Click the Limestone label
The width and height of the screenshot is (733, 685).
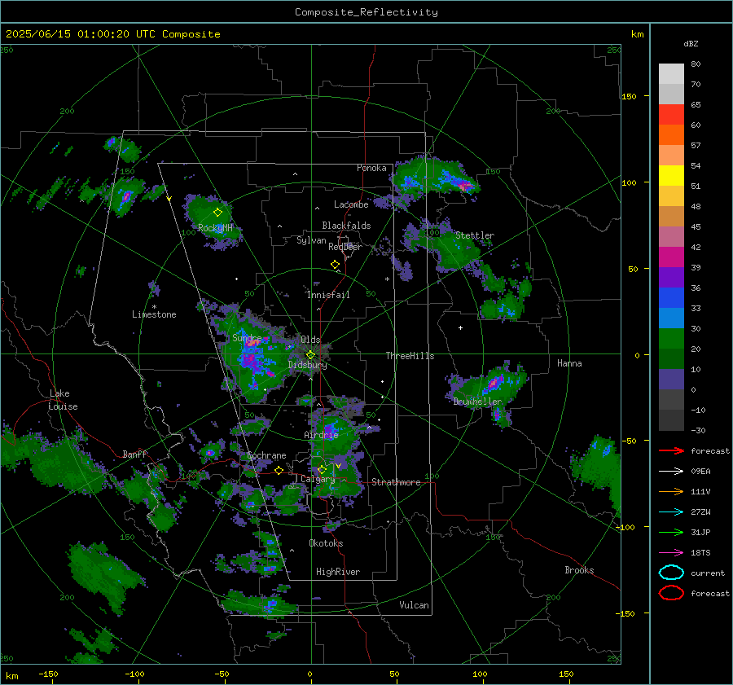(x=154, y=314)
